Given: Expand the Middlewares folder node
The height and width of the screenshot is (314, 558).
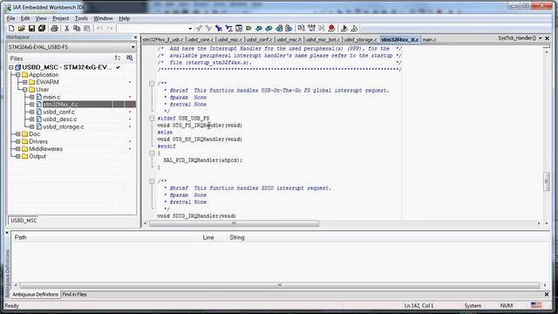Looking at the screenshot, I should pyautogui.click(x=17, y=149).
